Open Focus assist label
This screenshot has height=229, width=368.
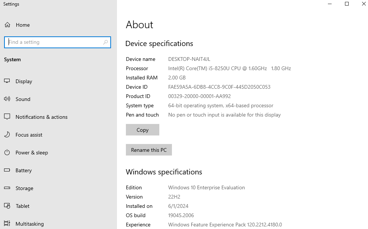(x=29, y=135)
